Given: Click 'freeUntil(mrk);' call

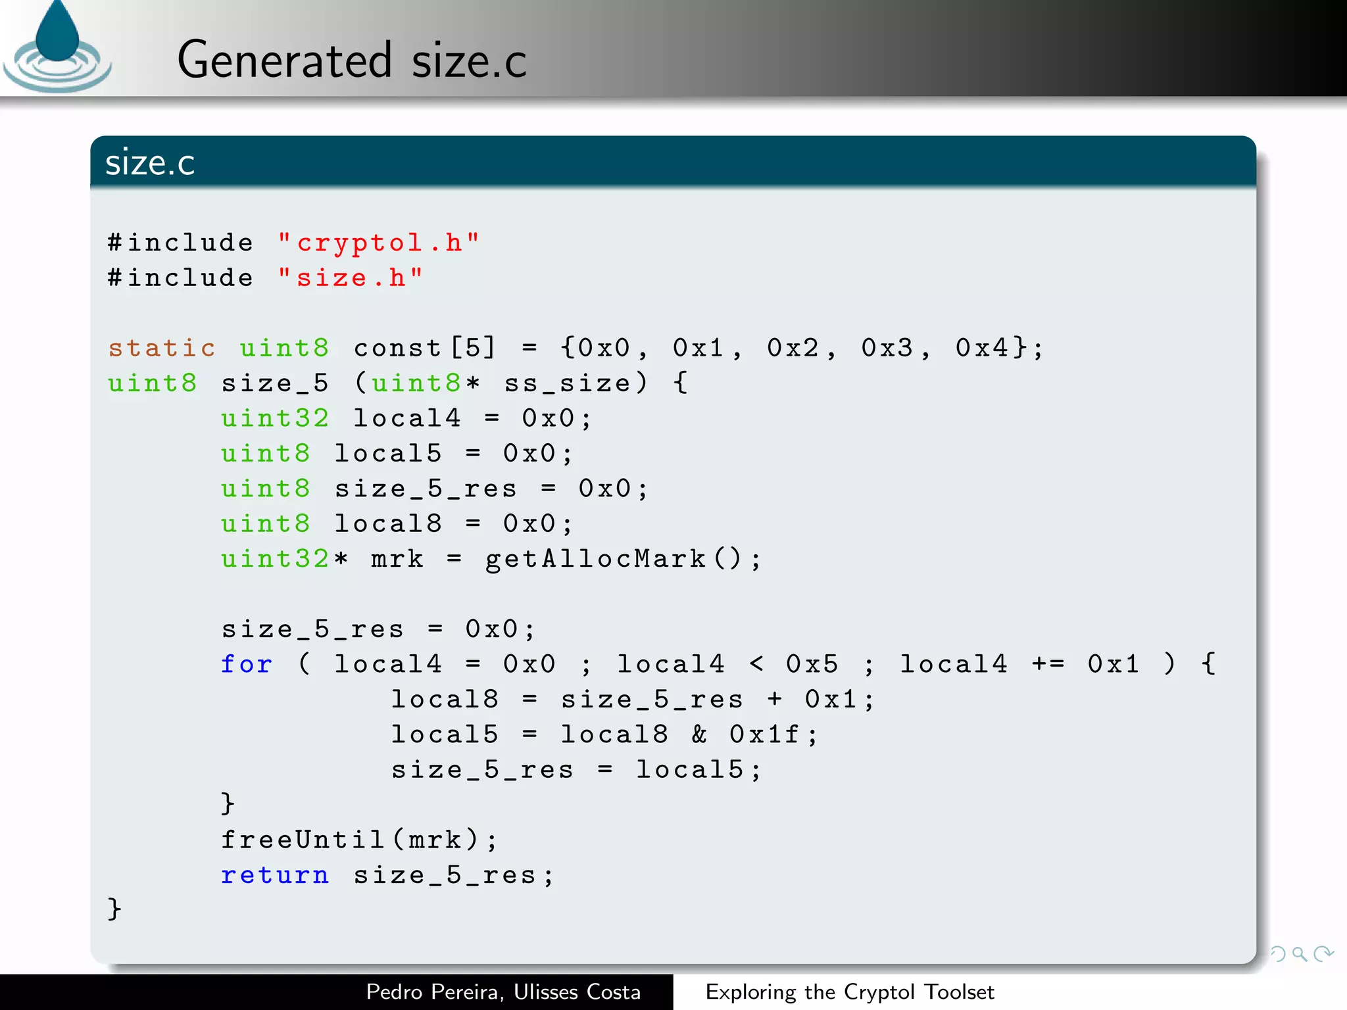Looking at the screenshot, I should click(x=359, y=840).
